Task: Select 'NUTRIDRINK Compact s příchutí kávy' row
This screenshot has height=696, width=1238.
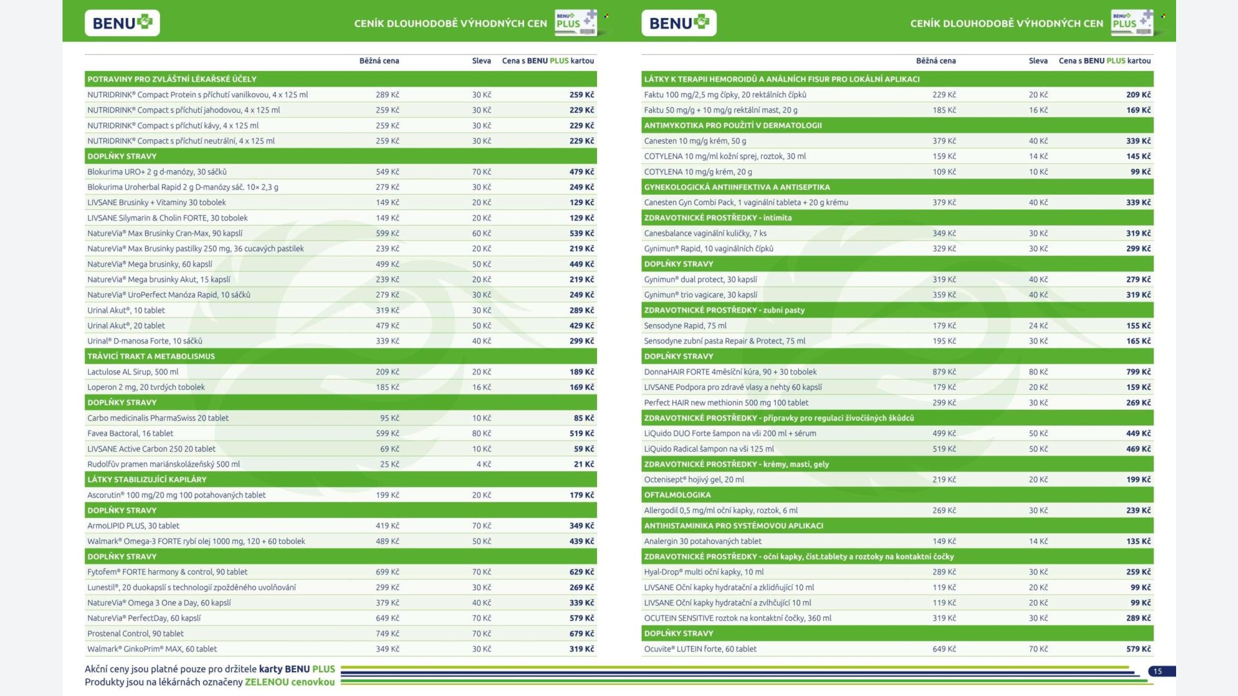Action: pos(340,126)
